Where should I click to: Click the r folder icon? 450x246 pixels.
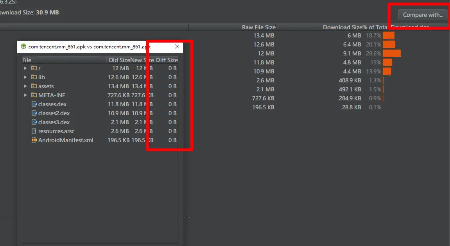click(x=34, y=68)
